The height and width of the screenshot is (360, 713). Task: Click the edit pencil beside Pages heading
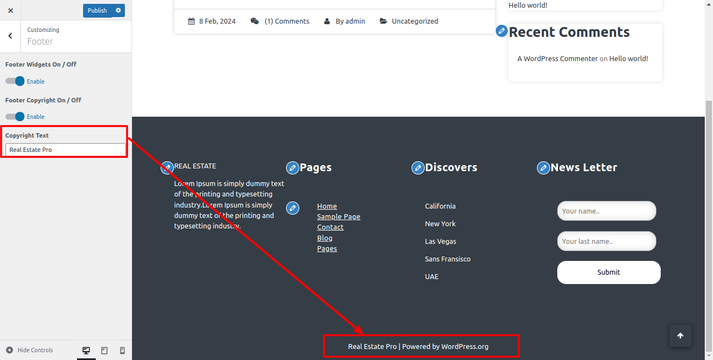click(293, 168)
